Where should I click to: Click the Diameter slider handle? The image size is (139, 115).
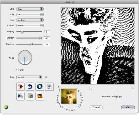tap(31, 44)
